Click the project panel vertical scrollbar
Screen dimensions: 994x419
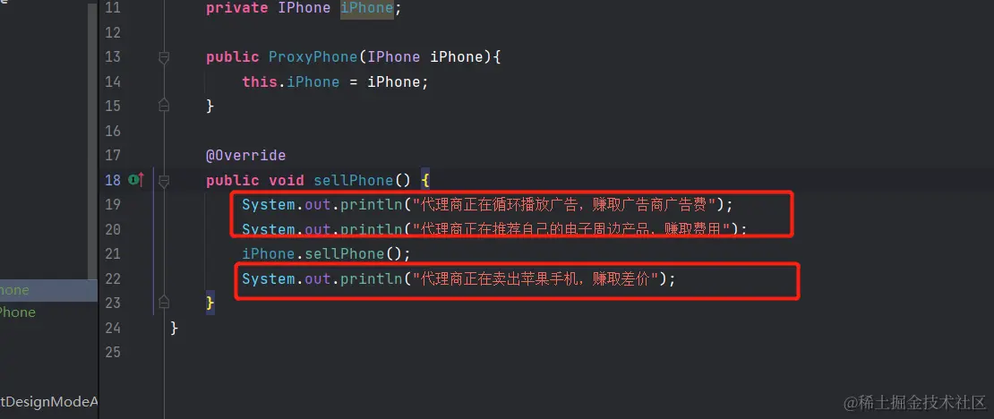[x=92, y=140]
